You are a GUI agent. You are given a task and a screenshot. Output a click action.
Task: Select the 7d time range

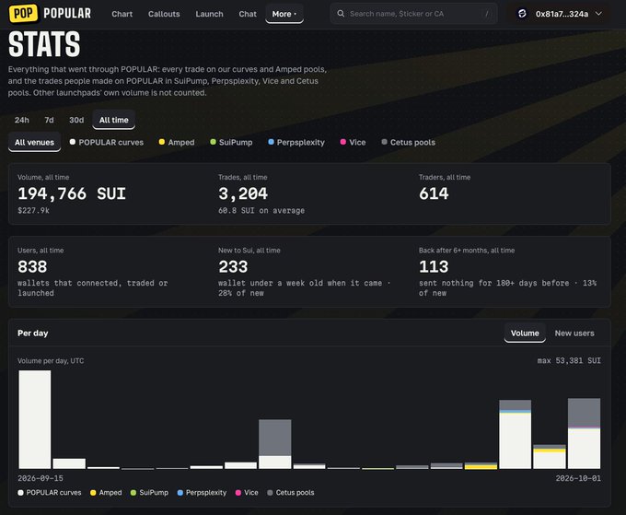[49, 120]
